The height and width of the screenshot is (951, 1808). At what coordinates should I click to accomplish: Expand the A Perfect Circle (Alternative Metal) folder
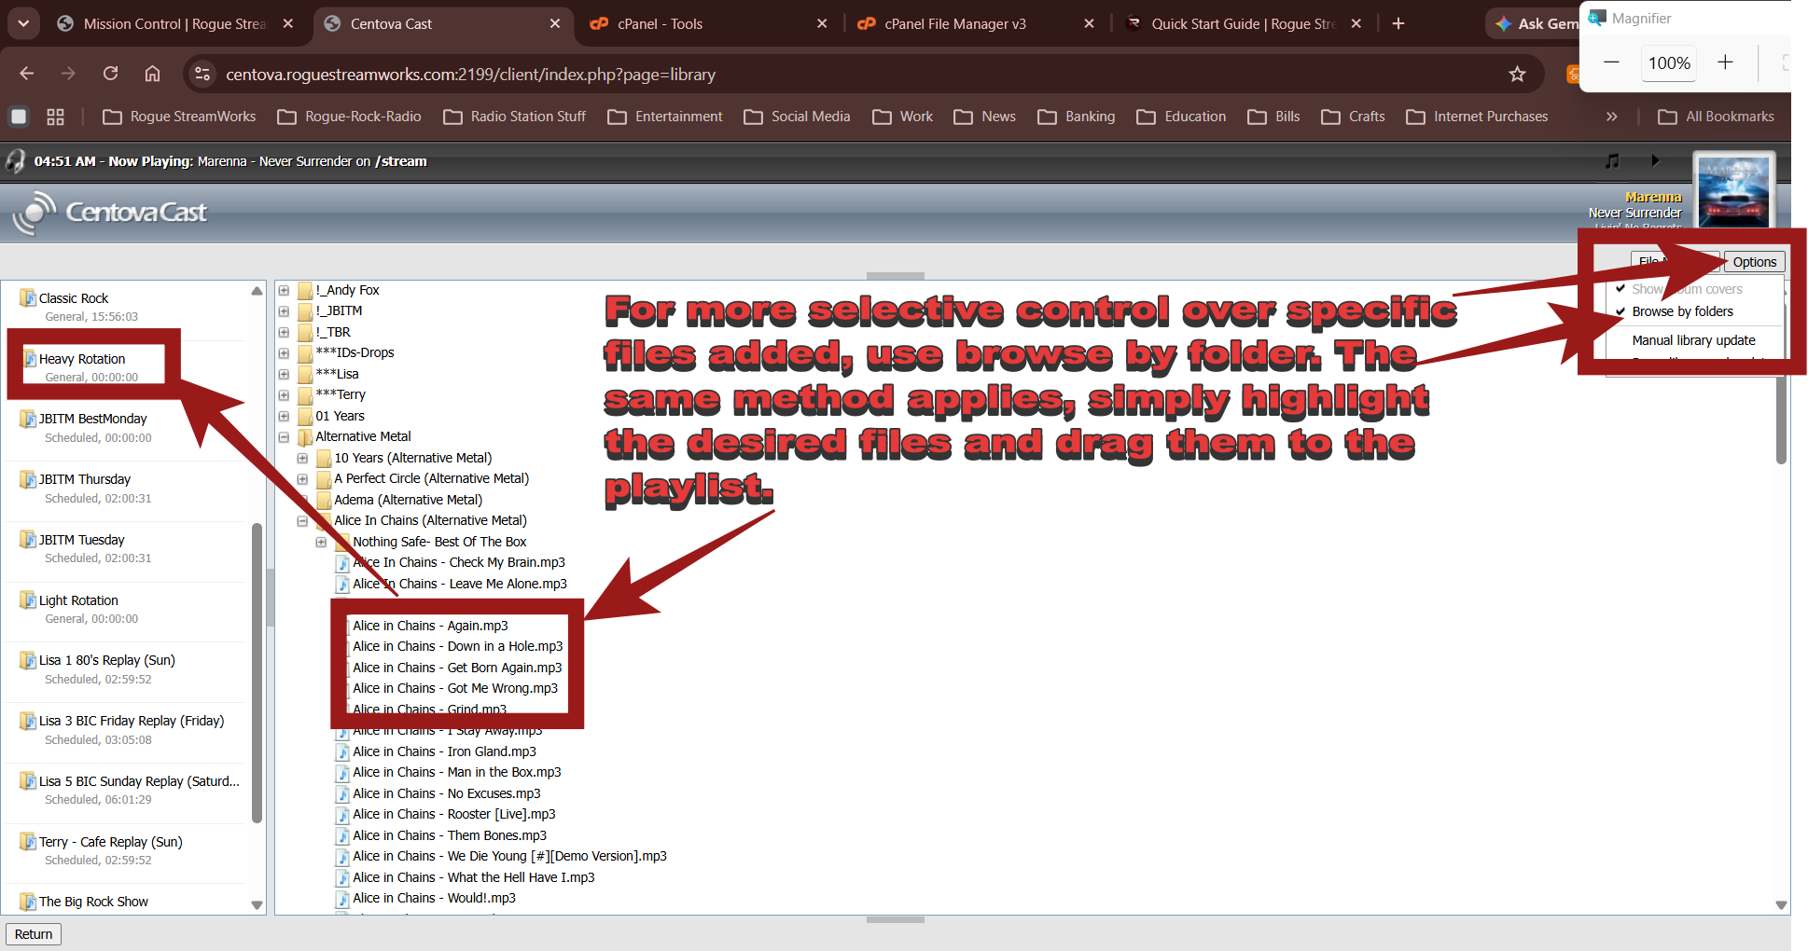[x=302, y=478]
